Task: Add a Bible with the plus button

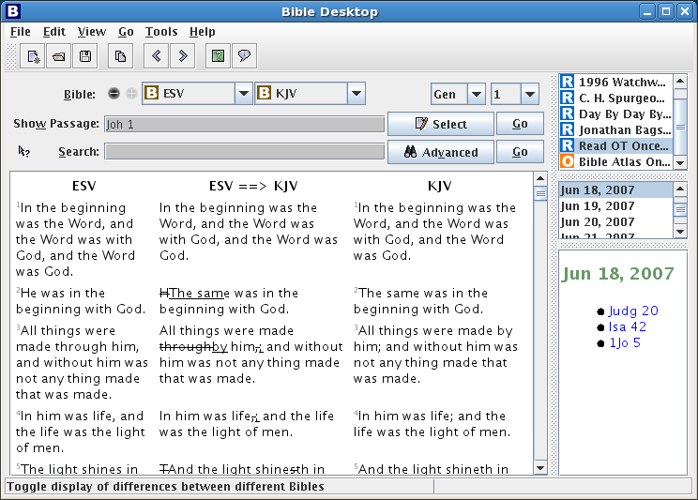Action: (131, 94)
